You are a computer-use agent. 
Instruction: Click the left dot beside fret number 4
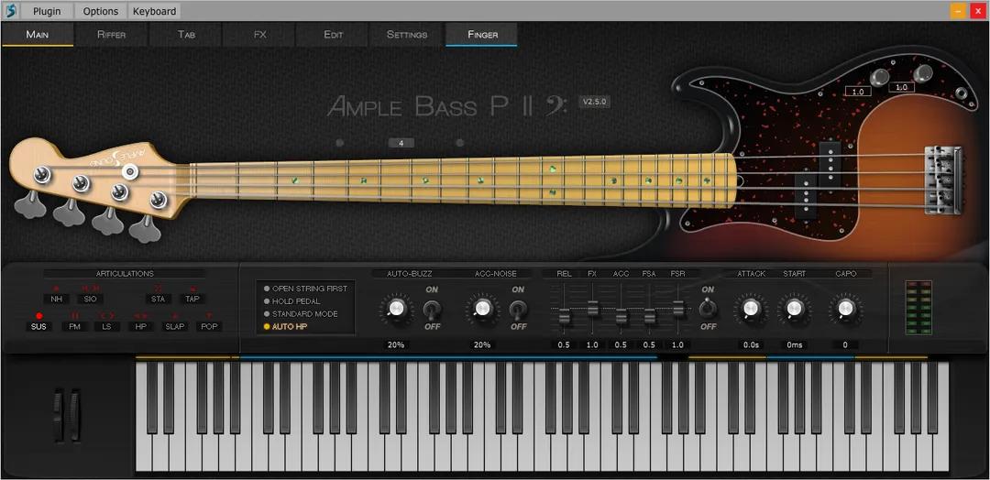[x=340, y=143]
